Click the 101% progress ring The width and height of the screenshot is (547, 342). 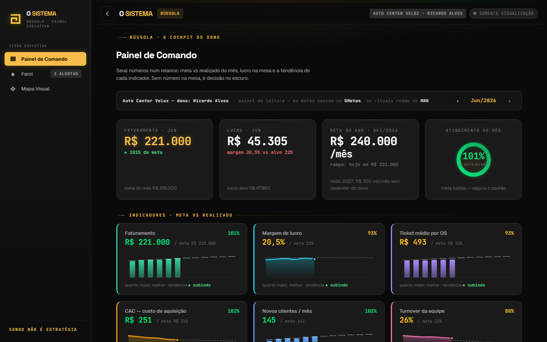point(473,160)
